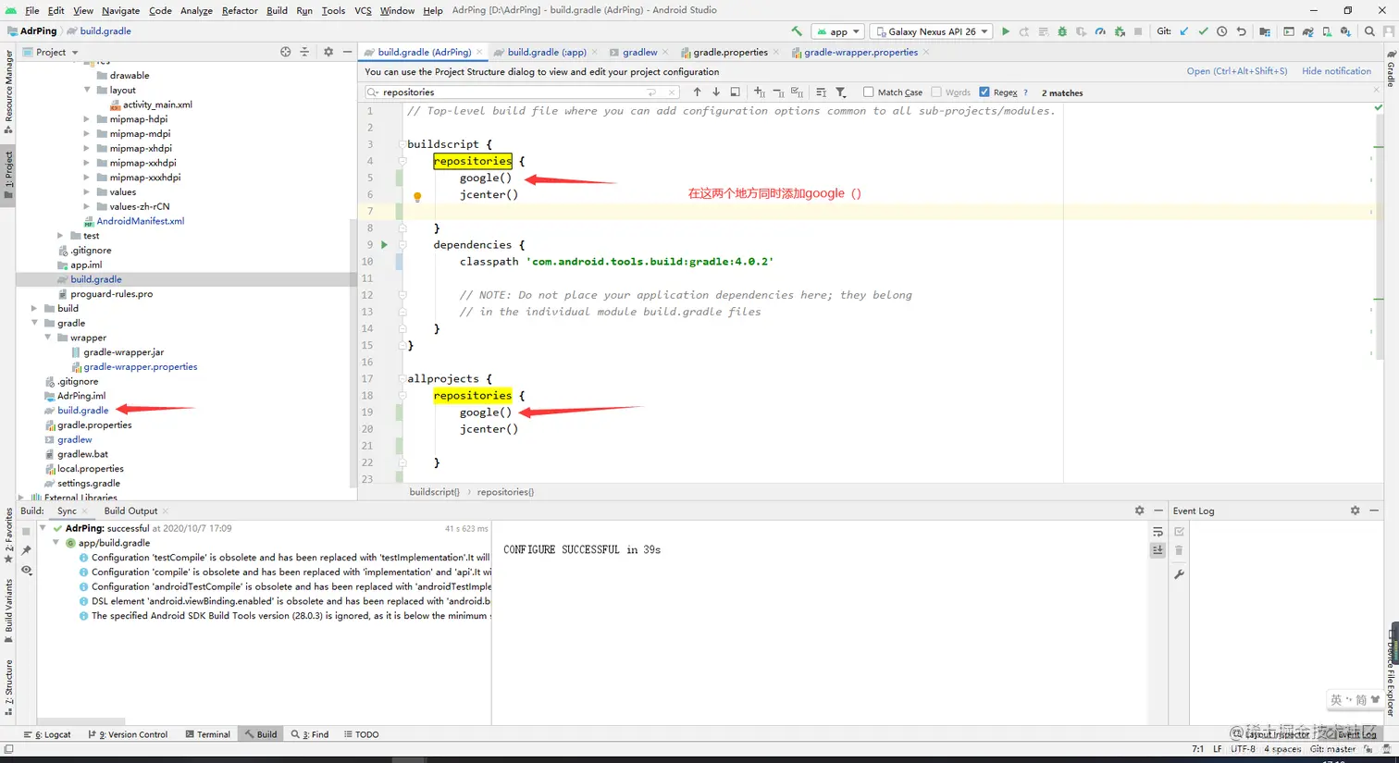Open the TODO tool window

[x=361, y=734]
